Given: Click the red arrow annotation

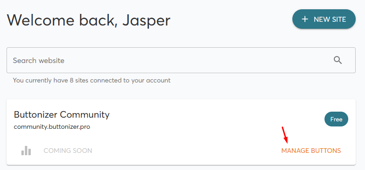Looking at the screenshot, I should pyautogui.click(x=285, y=135).
